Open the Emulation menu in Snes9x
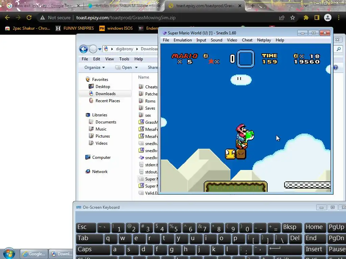The height and width of the screenshot is (259, 346). (182, 40)
